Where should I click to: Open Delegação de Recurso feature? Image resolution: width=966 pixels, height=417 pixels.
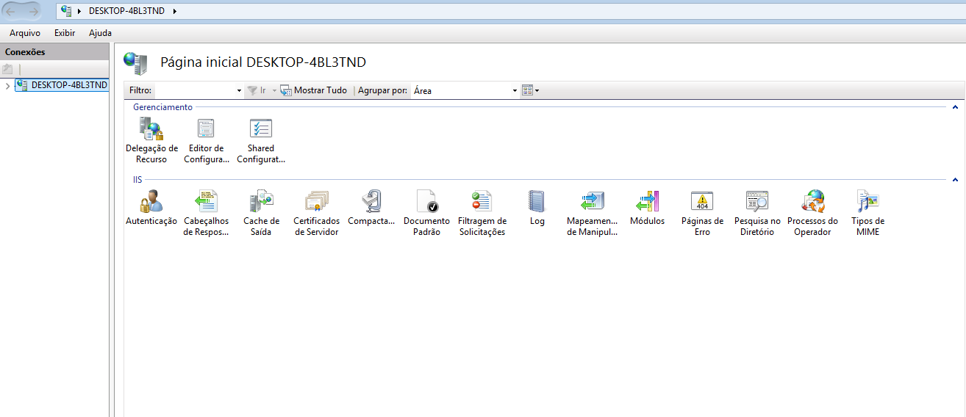click(151, 140)
